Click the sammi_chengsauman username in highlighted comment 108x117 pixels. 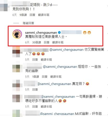(41, 33)
